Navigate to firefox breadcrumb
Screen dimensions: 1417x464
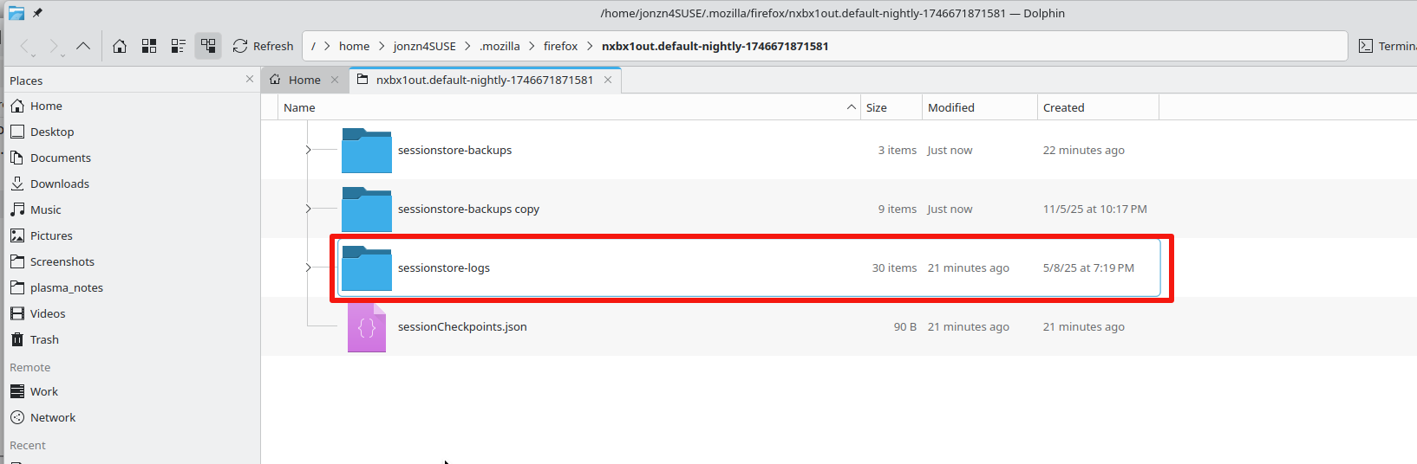click(560, 46)
